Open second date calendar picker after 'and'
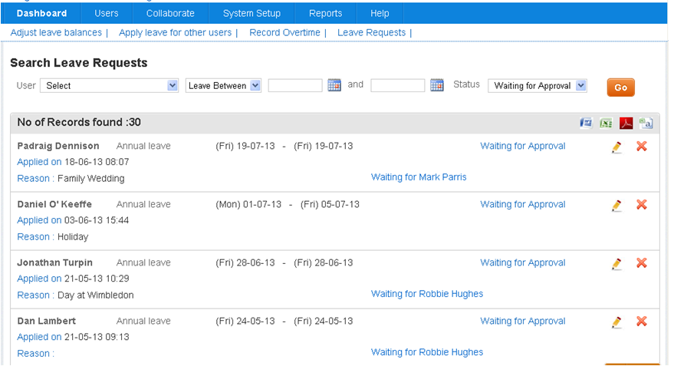Viewport: 674px width, 376px height. pos(437,84)
